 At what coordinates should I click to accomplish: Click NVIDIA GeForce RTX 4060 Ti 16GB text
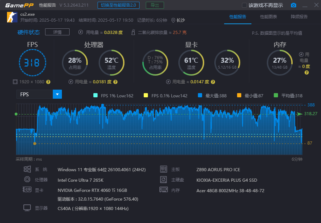(x=92, y=190)
